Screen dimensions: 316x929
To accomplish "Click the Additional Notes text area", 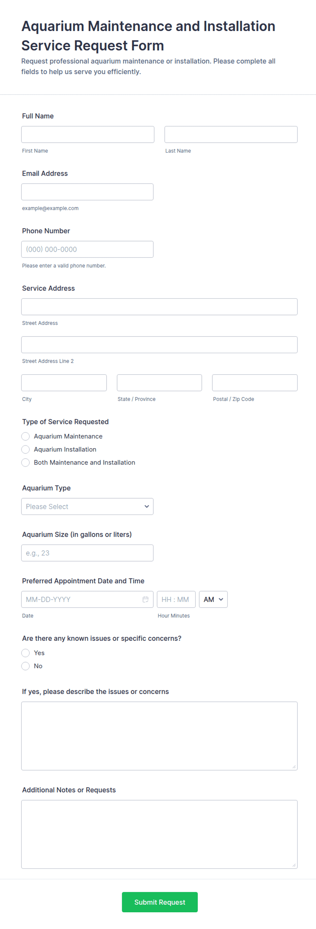I will (159, 834).
